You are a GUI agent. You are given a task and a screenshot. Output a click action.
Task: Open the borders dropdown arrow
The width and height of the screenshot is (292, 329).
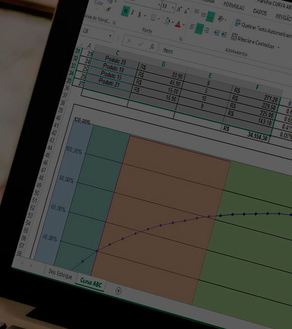tap(159, 19)
